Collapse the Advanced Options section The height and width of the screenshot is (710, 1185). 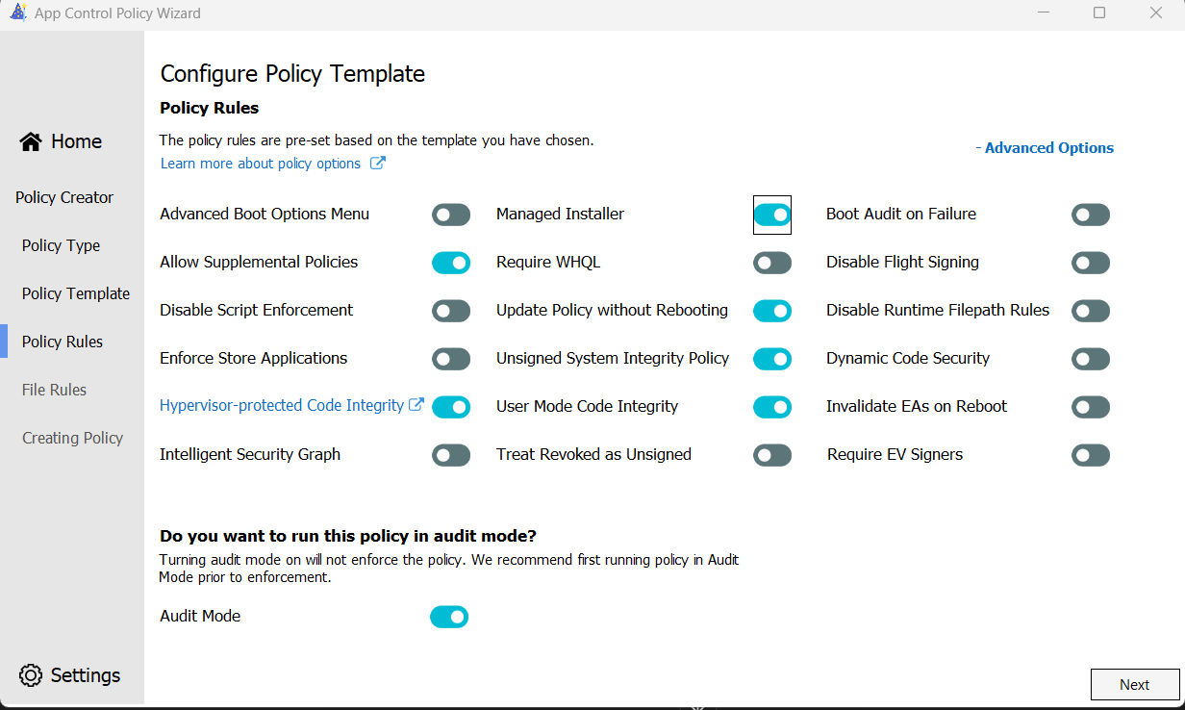point(1045,148)
